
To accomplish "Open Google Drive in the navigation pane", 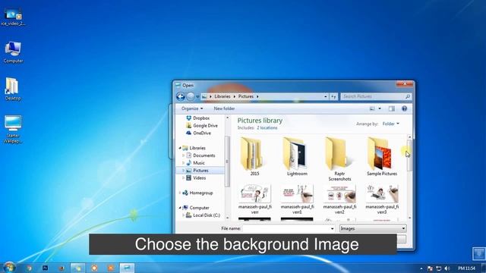I will 202,126.
